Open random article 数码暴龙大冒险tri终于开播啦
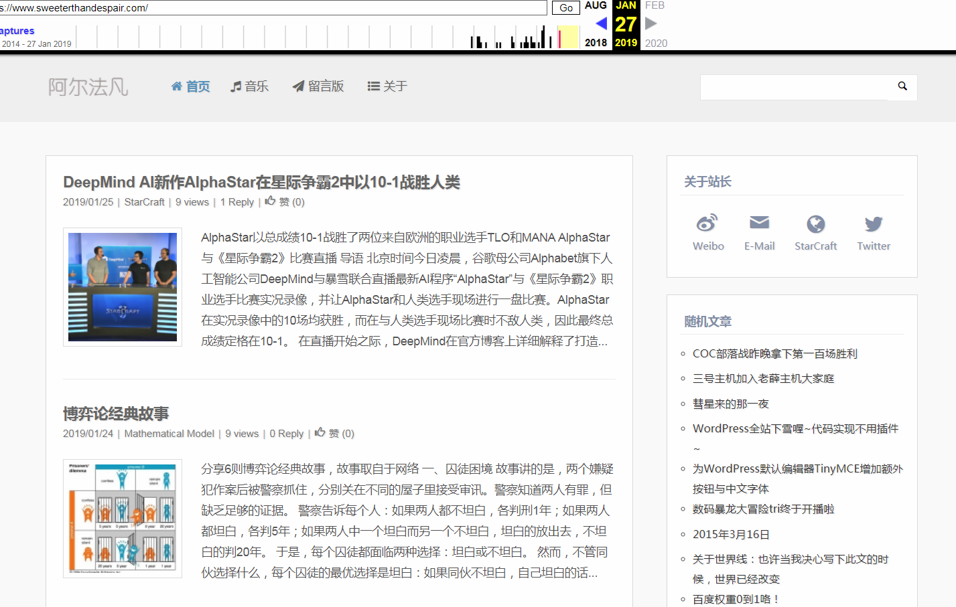956x607 pixels. click(x=764, y=509)
